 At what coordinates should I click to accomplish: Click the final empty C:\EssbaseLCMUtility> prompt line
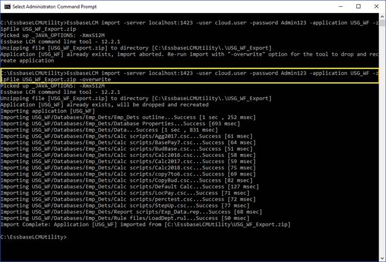point(33,237)
